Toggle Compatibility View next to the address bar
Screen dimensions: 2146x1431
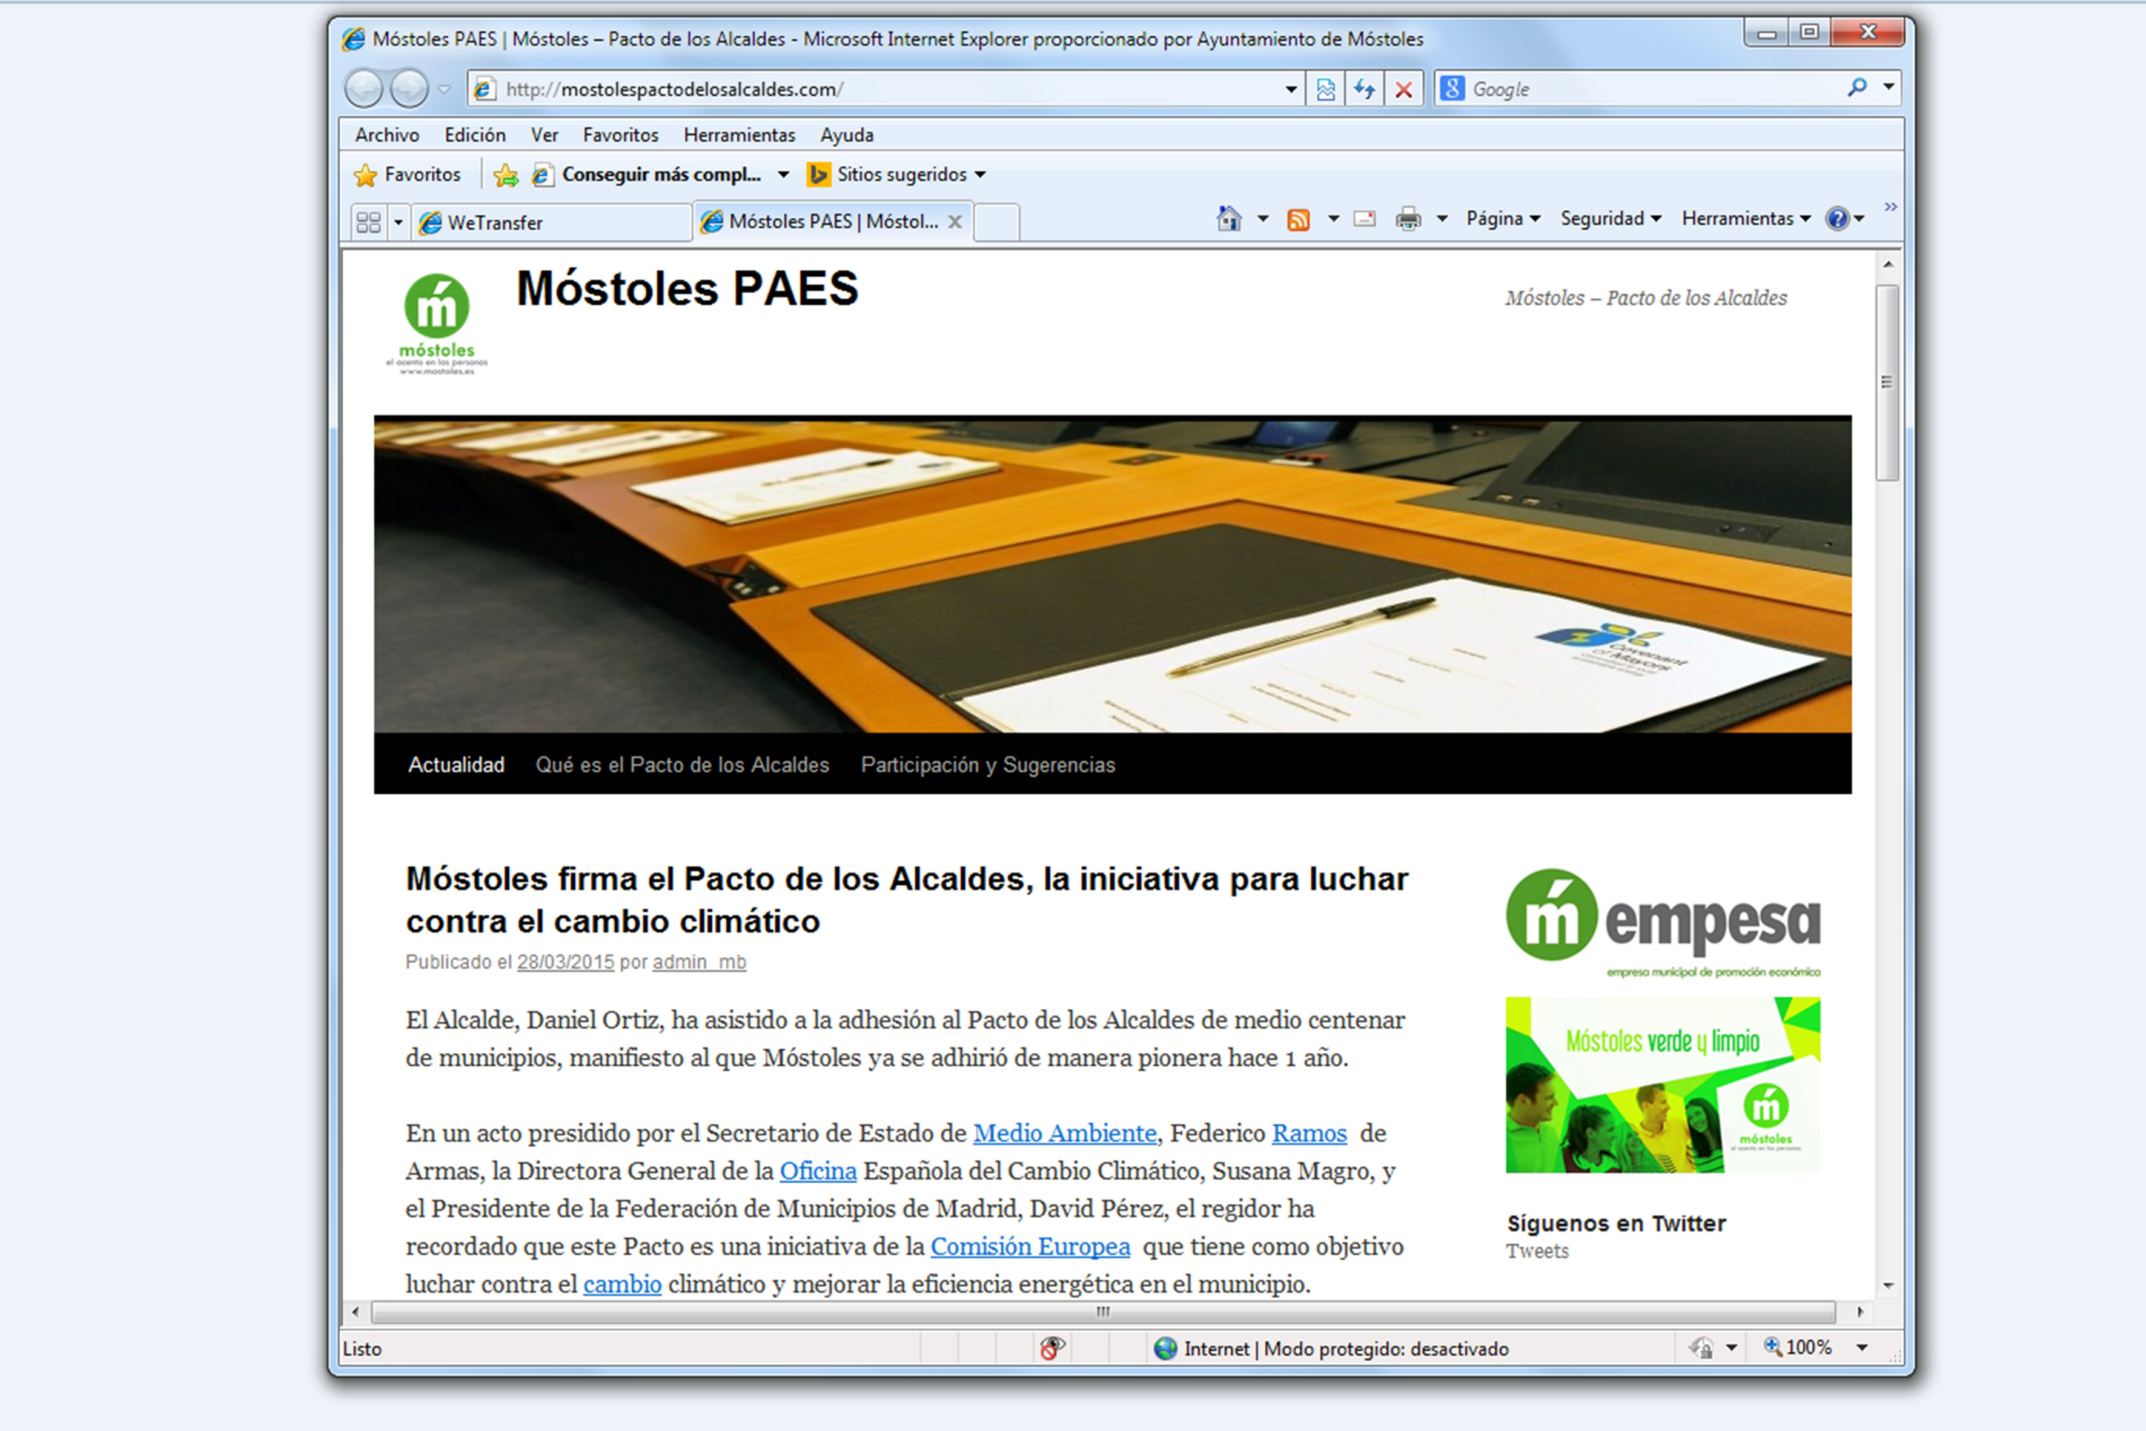coord(1325,88)
